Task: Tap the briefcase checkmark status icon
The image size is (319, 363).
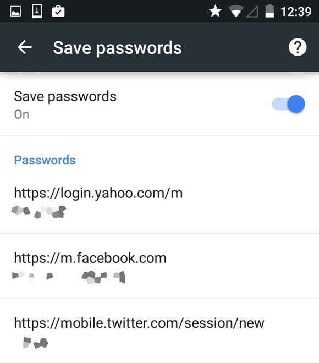Action: 58,11
